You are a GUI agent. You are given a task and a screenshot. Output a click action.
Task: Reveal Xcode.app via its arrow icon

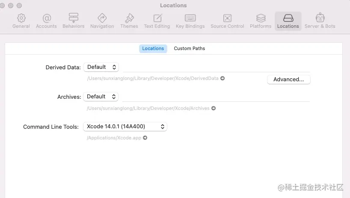[145, 138]
